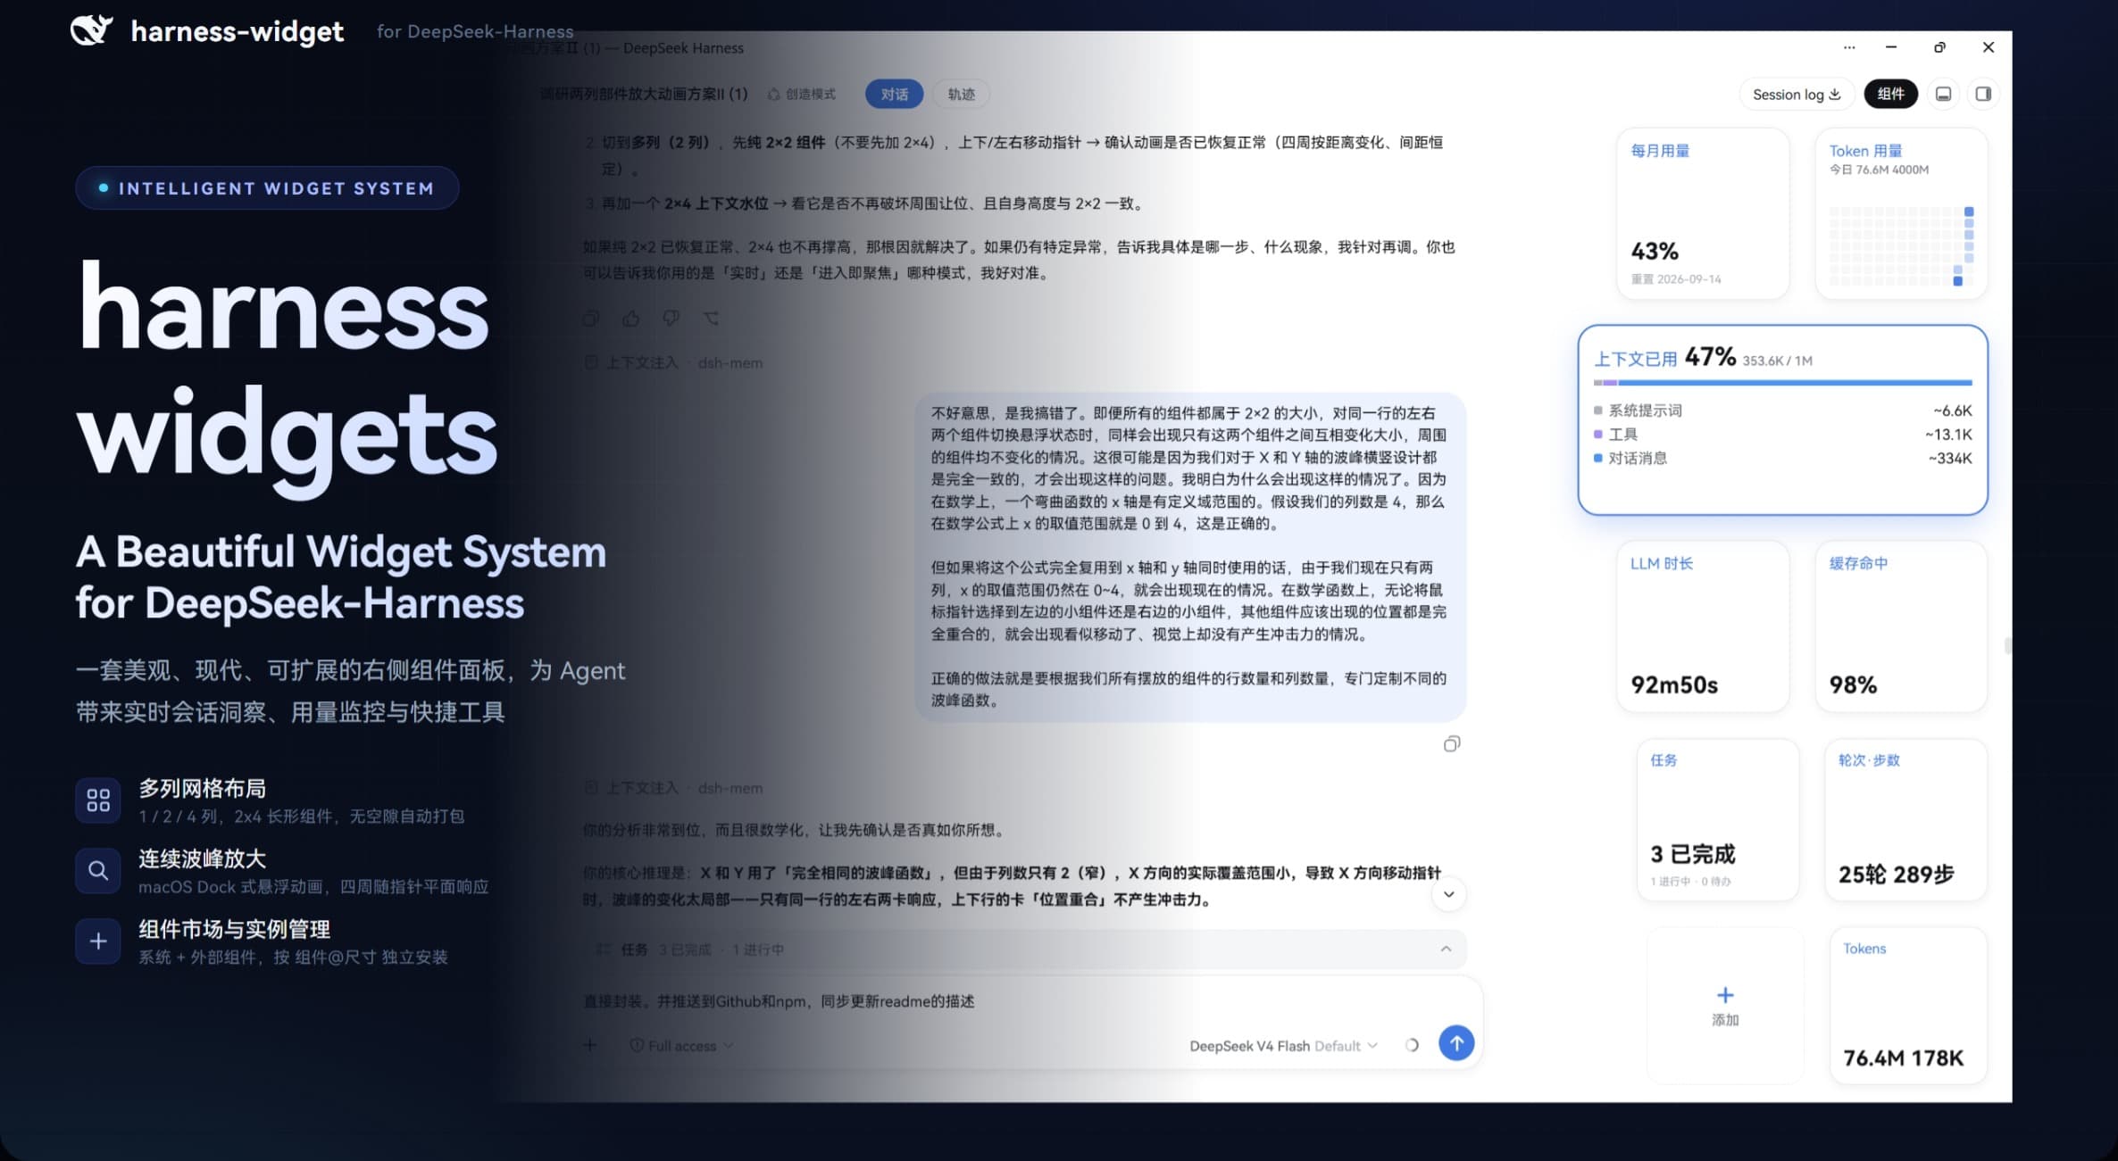Image resolution: width=2118 pixels, height=1161 pixels.
Task: Click the 上下文已用 47% progress bar
Action: click(1782, 383)
